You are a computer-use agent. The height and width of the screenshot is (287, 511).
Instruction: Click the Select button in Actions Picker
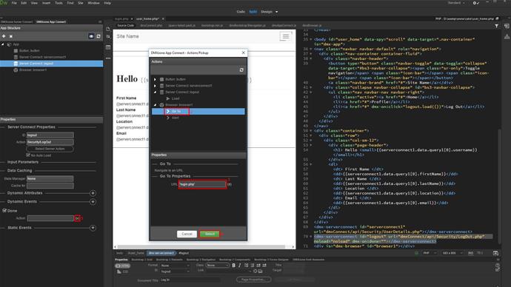(x=210, y=234)
